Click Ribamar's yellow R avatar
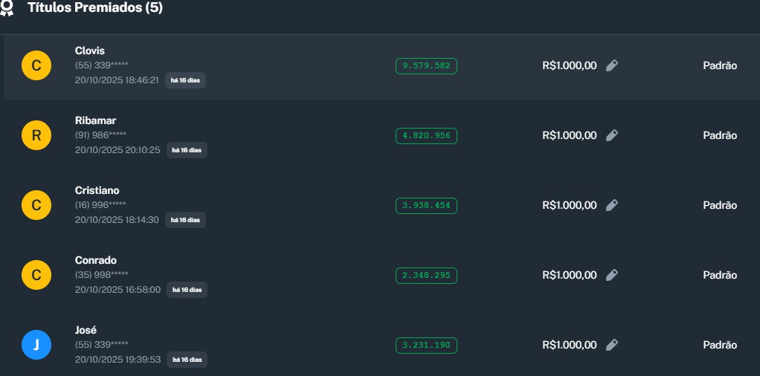This screenshot has height=376, width=760. coord(36,136)
